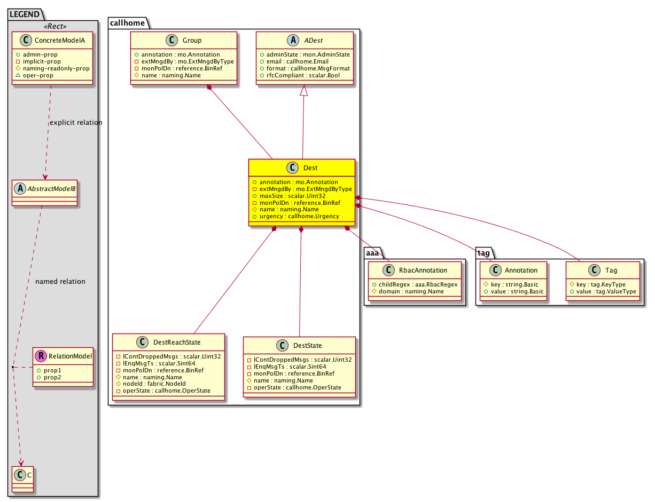Select the LEGEND package tab label

pyautogui.click(x=24, y=13)
